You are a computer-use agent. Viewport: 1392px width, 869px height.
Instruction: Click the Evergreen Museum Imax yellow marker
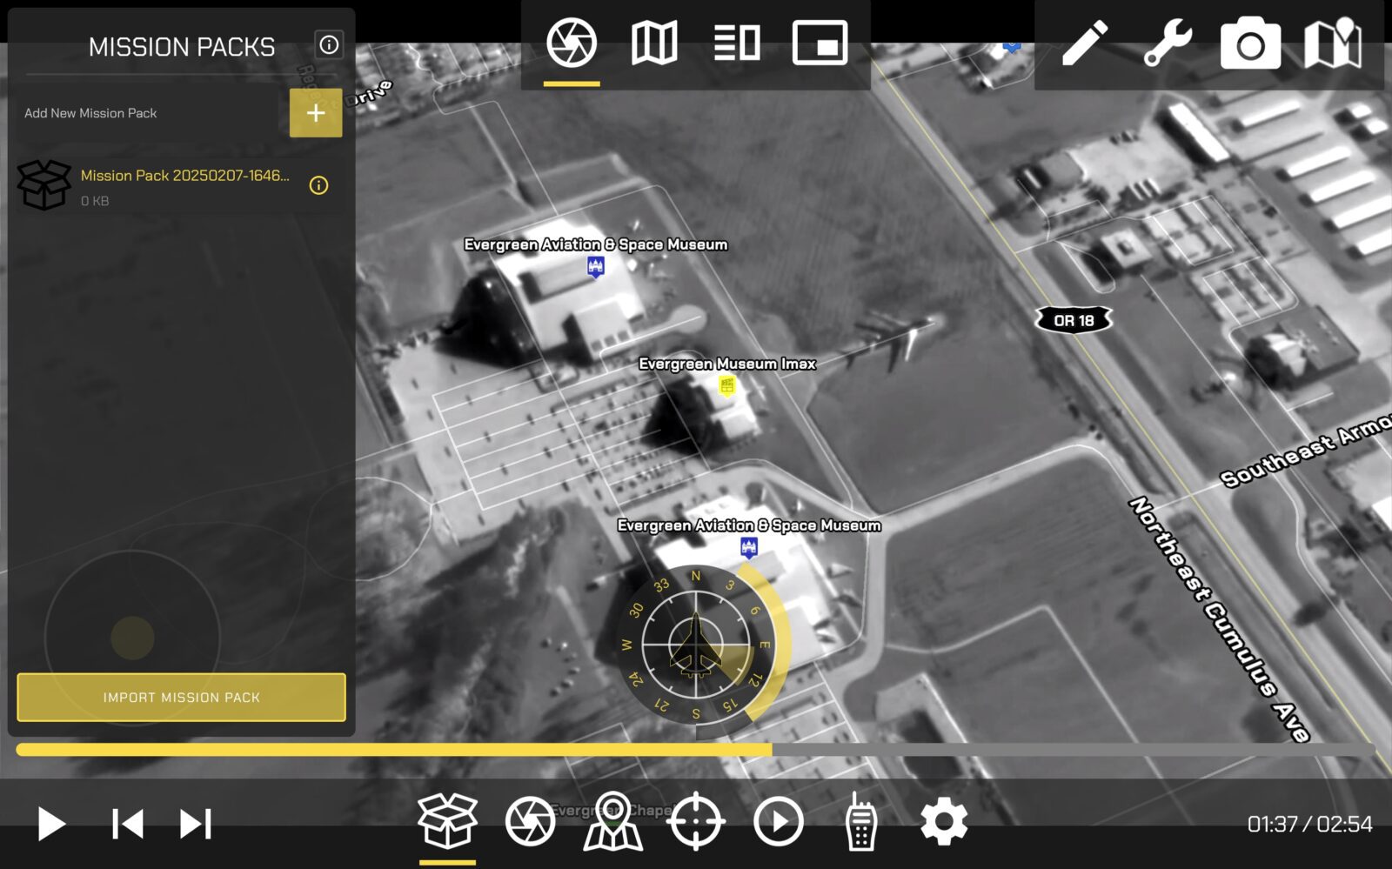(727, 385)
